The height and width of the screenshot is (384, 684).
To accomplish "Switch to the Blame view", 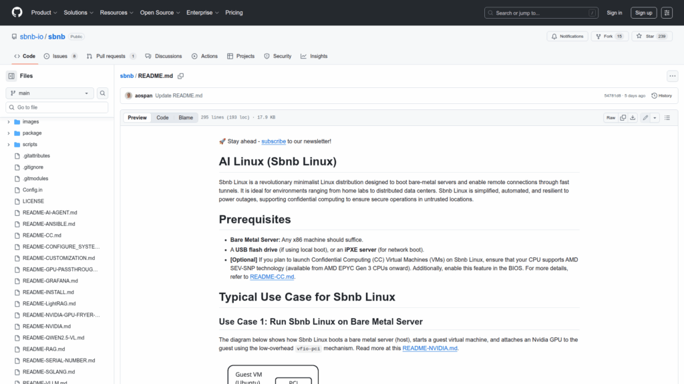I will coord(186,117).
